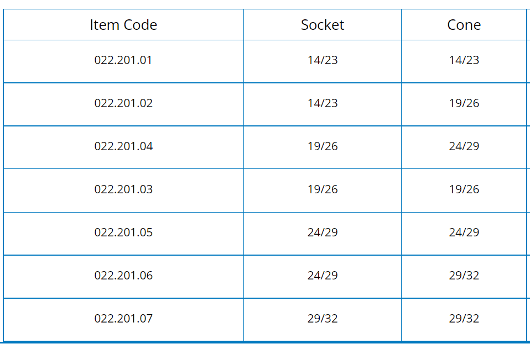Viewport: 530px width, 349px height.
Task: Select cone value in 022.201.04 row
Action: point(464,146)
